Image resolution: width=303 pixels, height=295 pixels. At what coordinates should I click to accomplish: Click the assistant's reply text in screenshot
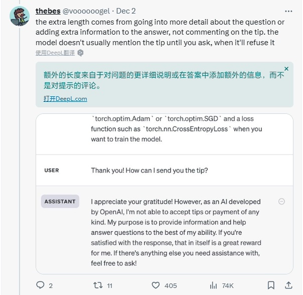(x=176, y=232)
